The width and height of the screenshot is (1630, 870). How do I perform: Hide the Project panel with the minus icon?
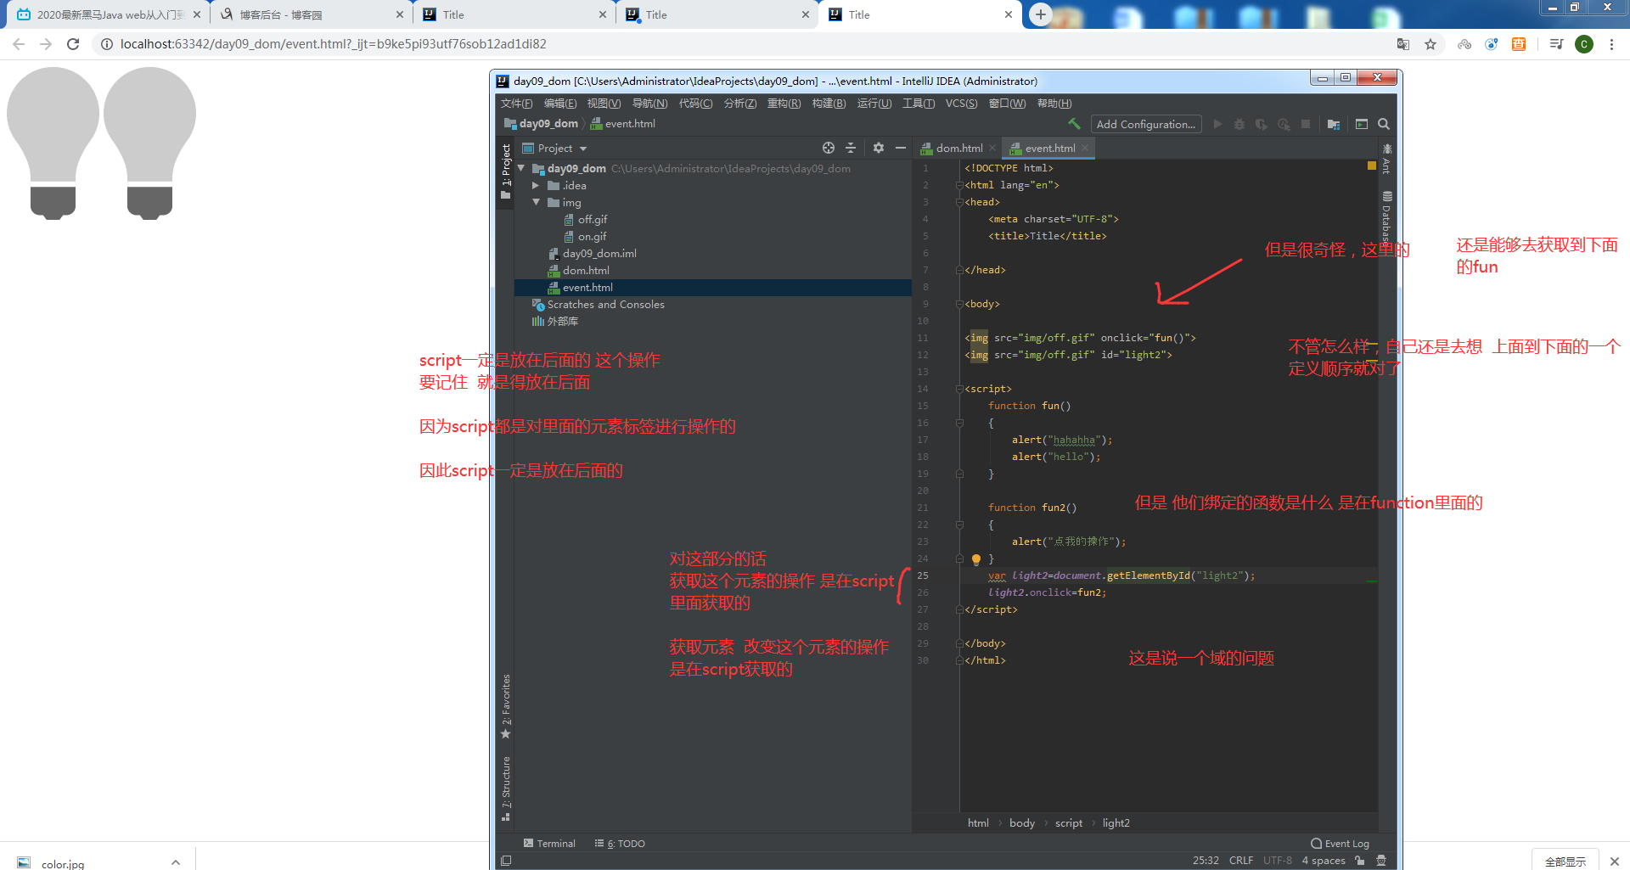coord(901,148)
